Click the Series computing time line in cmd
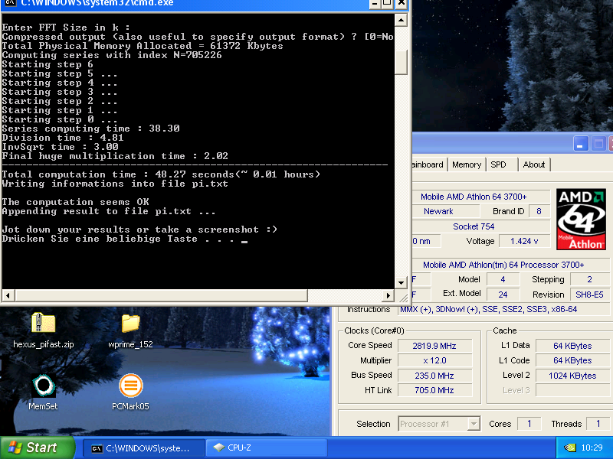 point(90,129)
